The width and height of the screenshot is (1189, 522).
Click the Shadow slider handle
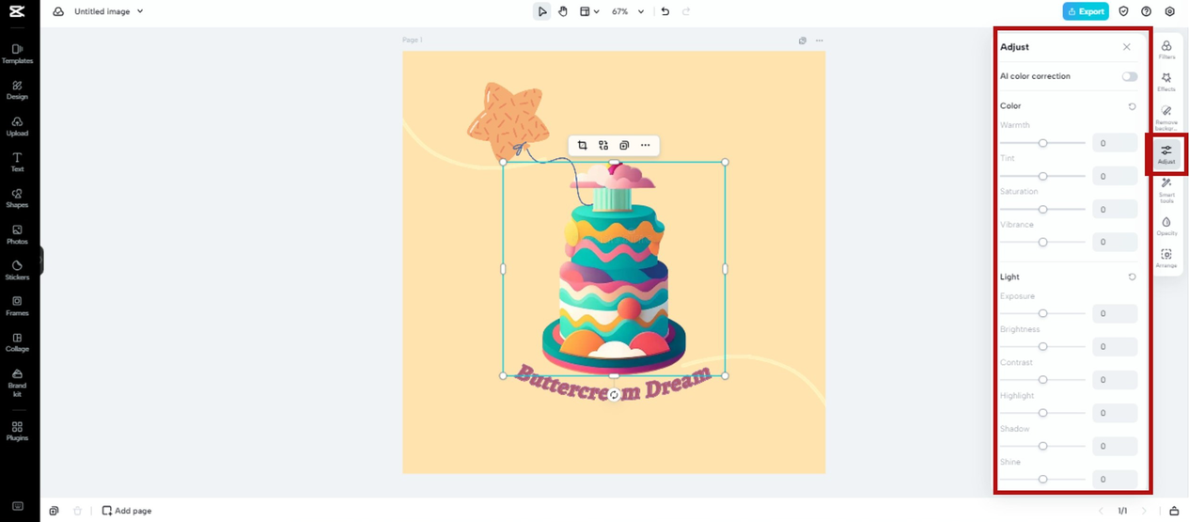(1042, 446)
